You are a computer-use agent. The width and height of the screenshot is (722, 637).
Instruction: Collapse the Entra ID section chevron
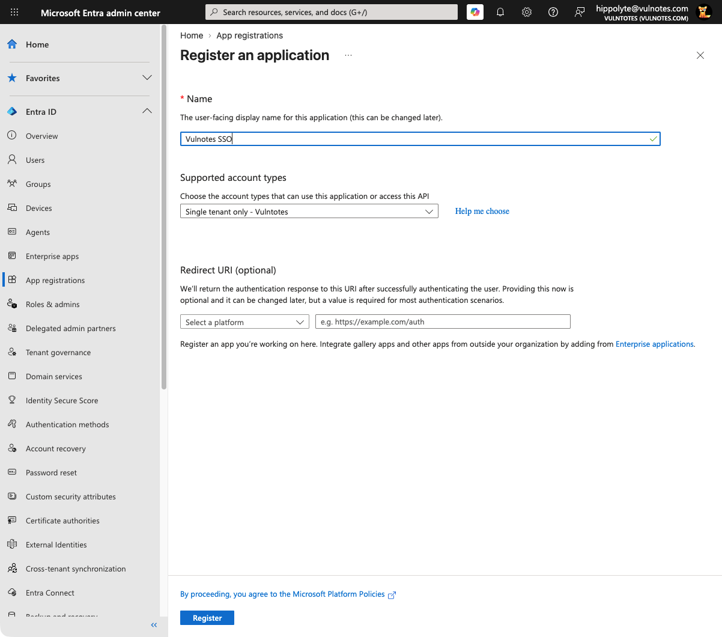pos(147,111)
